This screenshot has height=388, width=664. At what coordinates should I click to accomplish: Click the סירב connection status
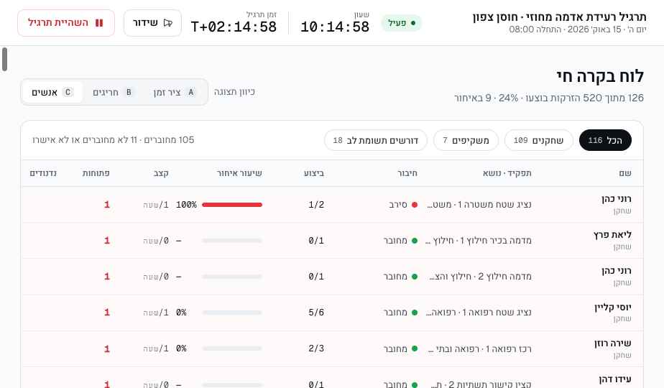(398, 205)
